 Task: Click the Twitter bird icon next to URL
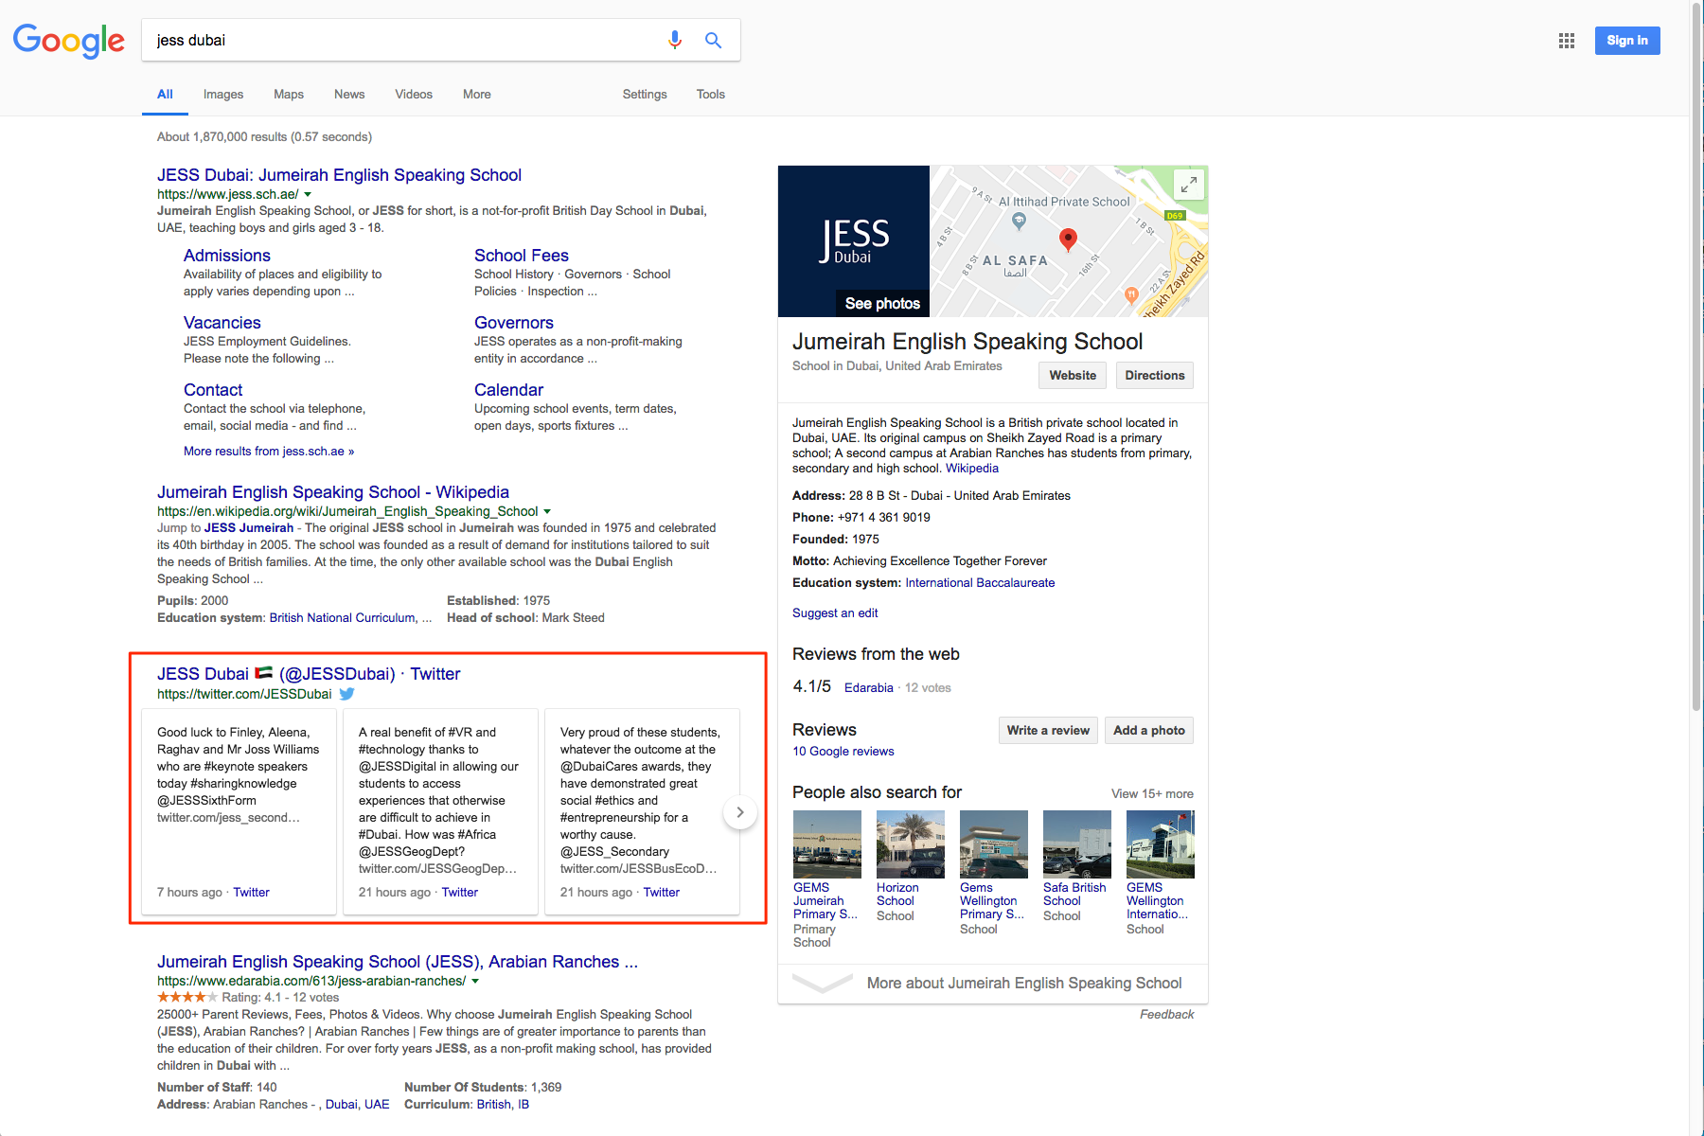point(347,694)
